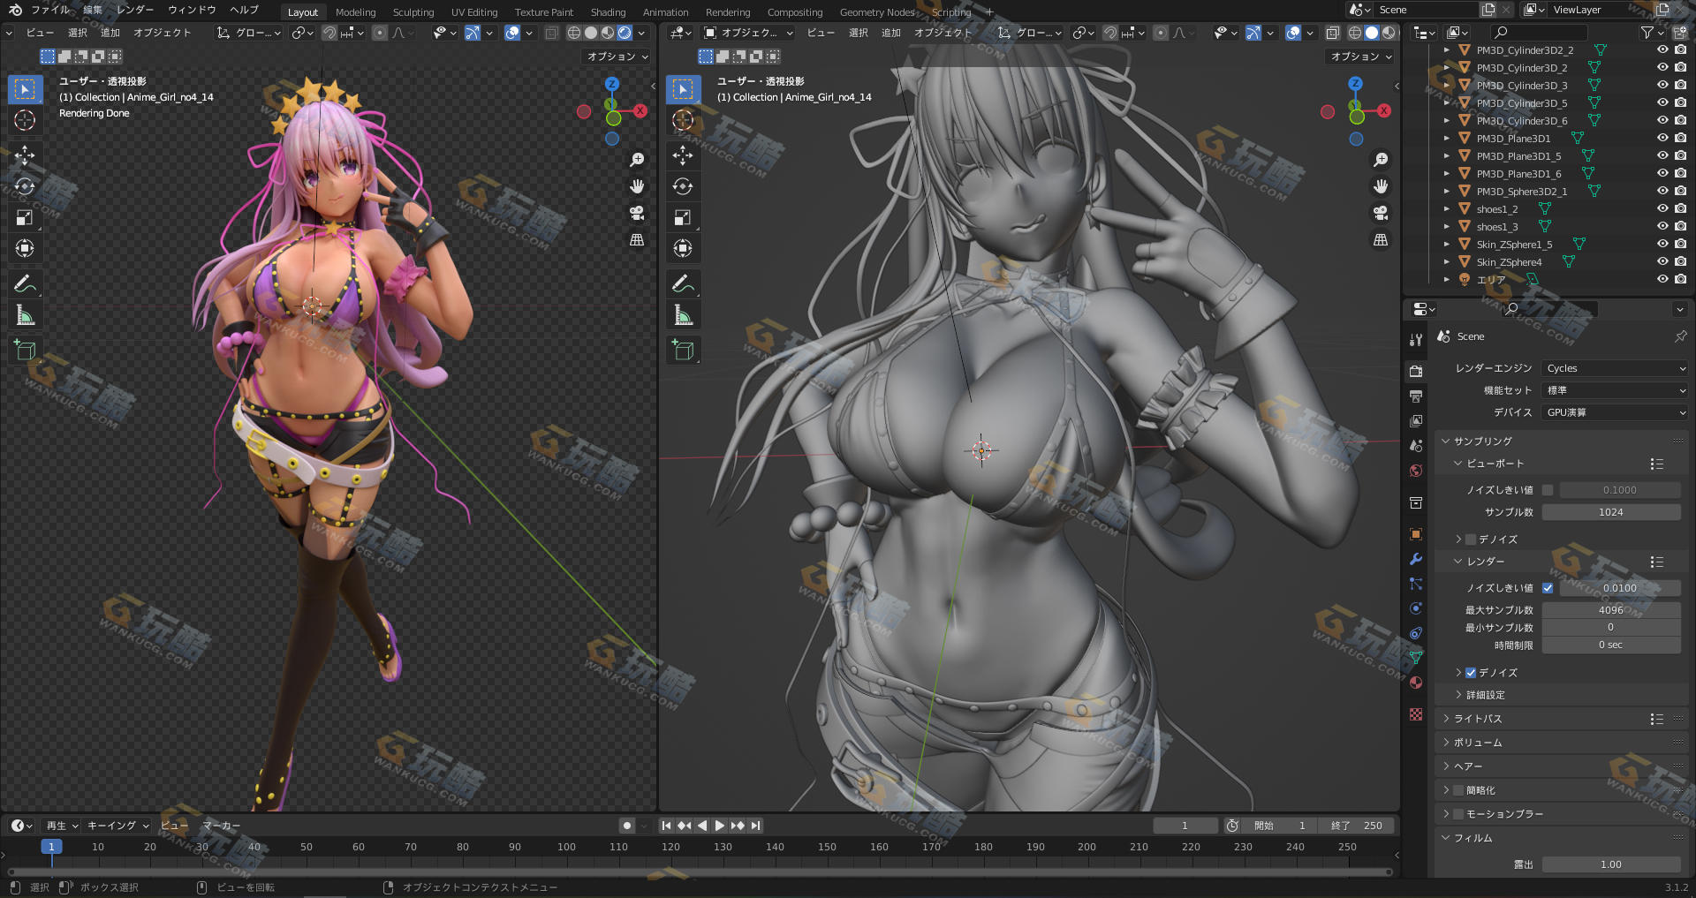
Task: Select the Move tool in left viewport
Action: tap(25, 155)
